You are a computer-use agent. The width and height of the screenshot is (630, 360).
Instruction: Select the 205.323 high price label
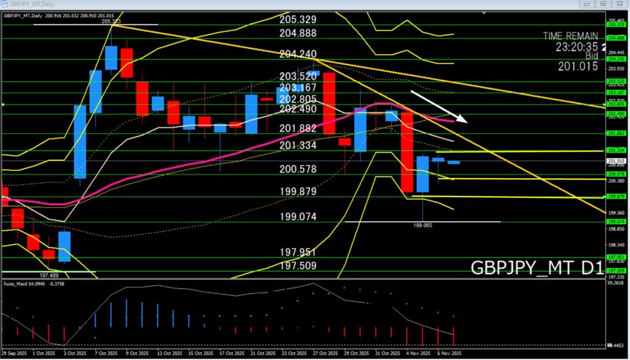tap(114, 22)
